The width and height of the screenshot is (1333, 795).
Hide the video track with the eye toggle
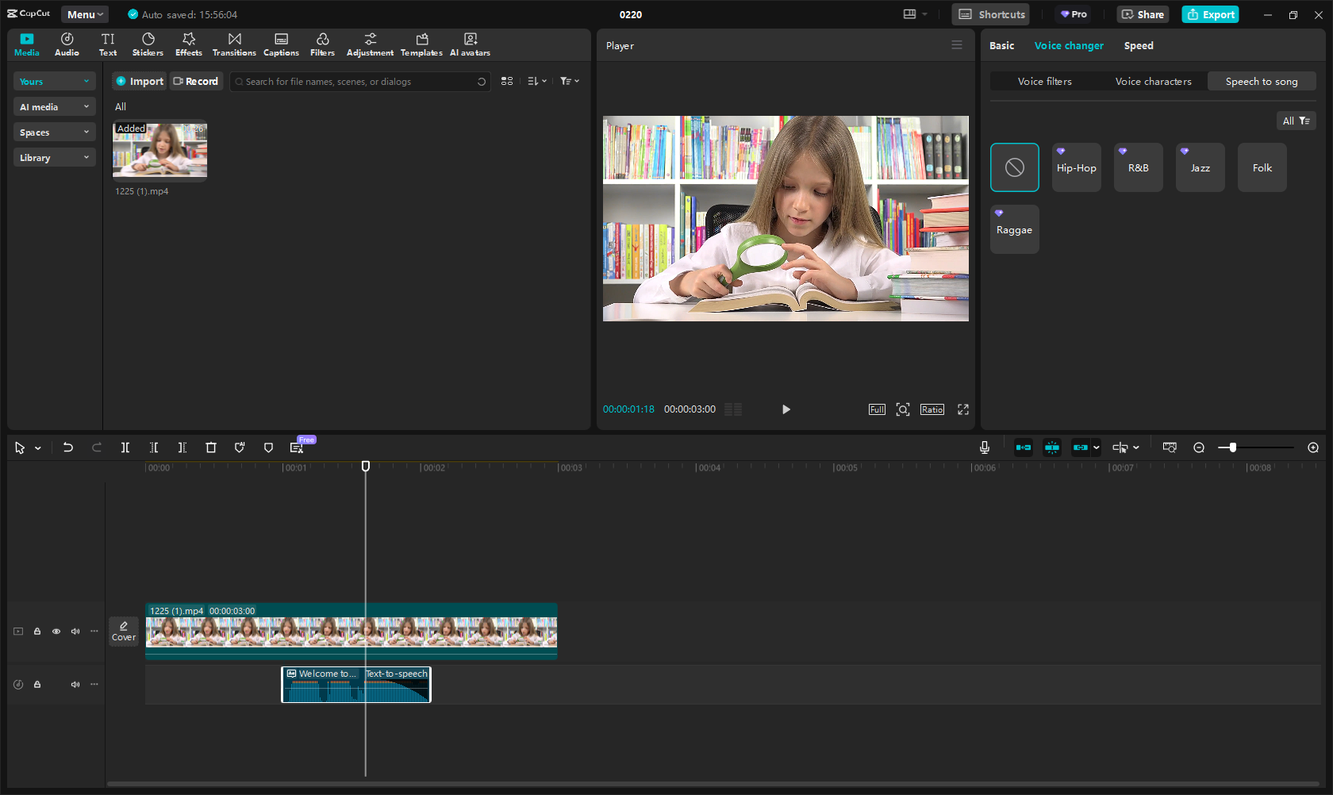tap(56, 631)
